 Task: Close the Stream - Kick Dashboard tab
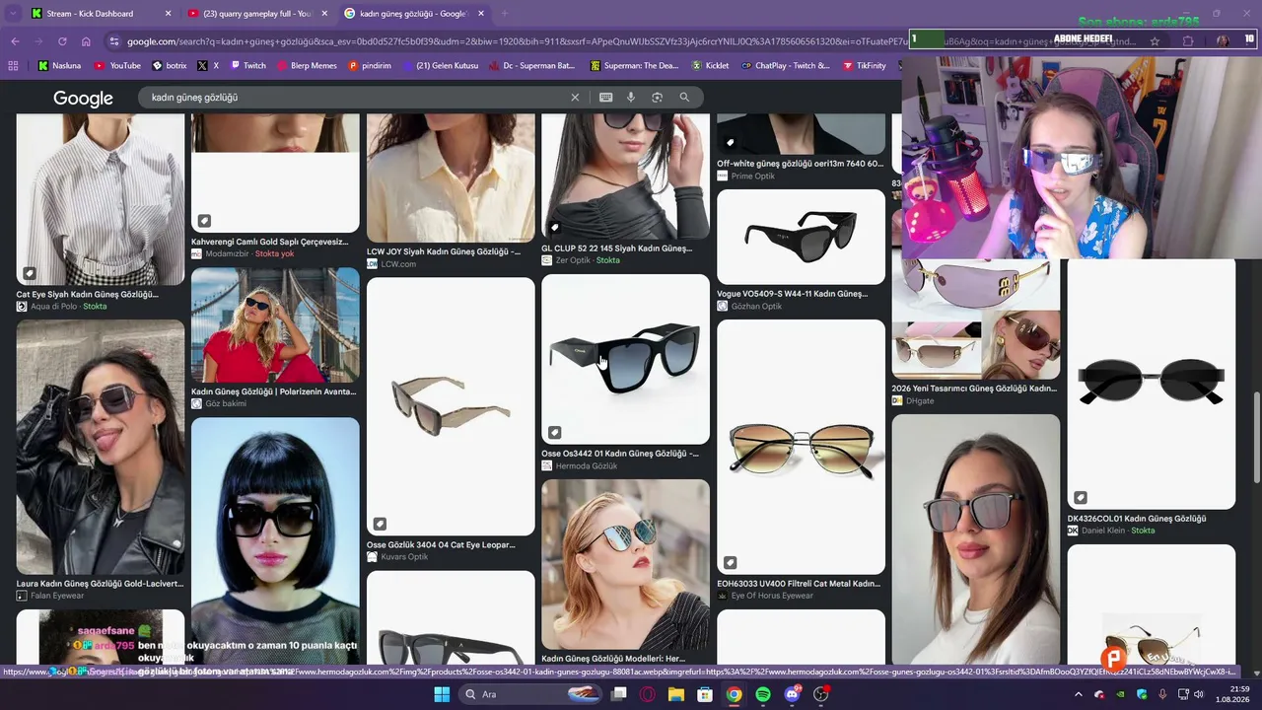168,14
